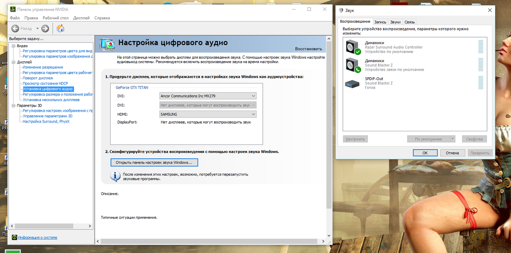
Task: Select Настройка Surround, PhysX item
Action: 46,121
